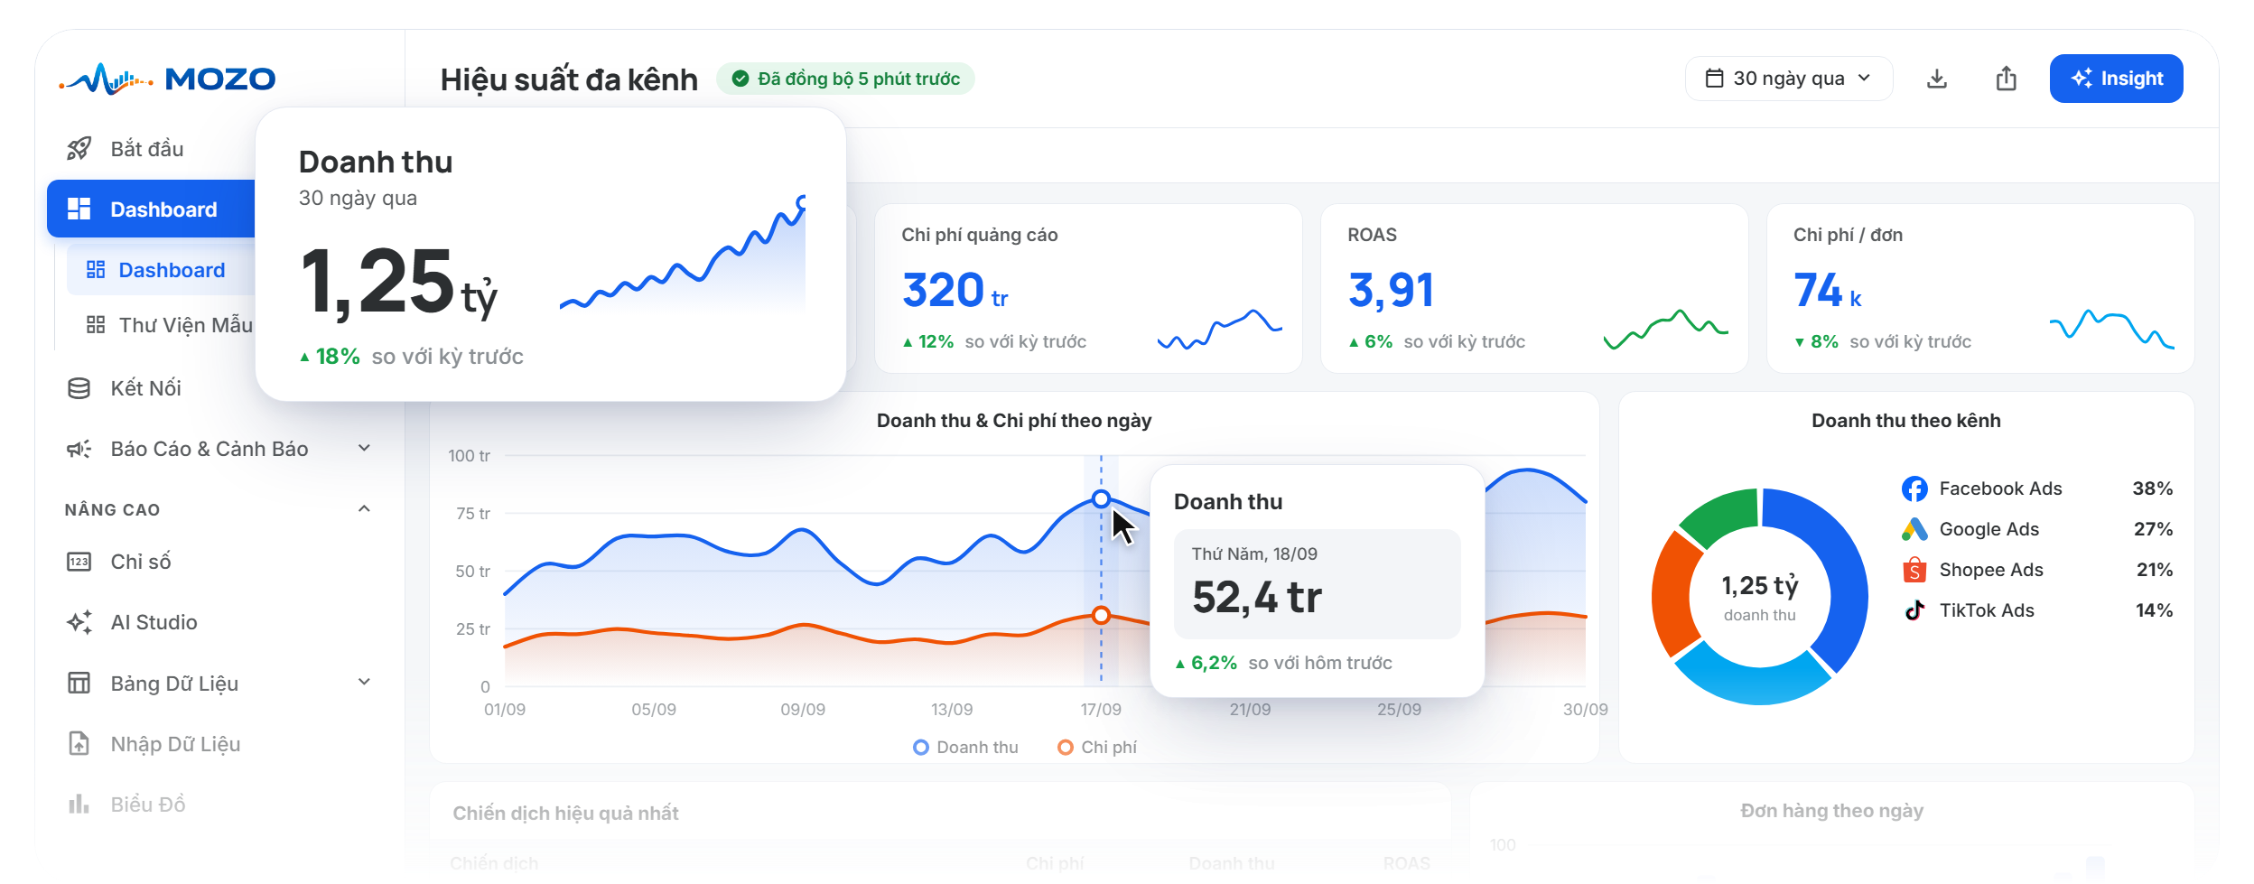The width and height of the screenshot is (2254, 884).
Task: Click the Chiến dịch hiệu quả nhất heading
Action: pos(566,814)
